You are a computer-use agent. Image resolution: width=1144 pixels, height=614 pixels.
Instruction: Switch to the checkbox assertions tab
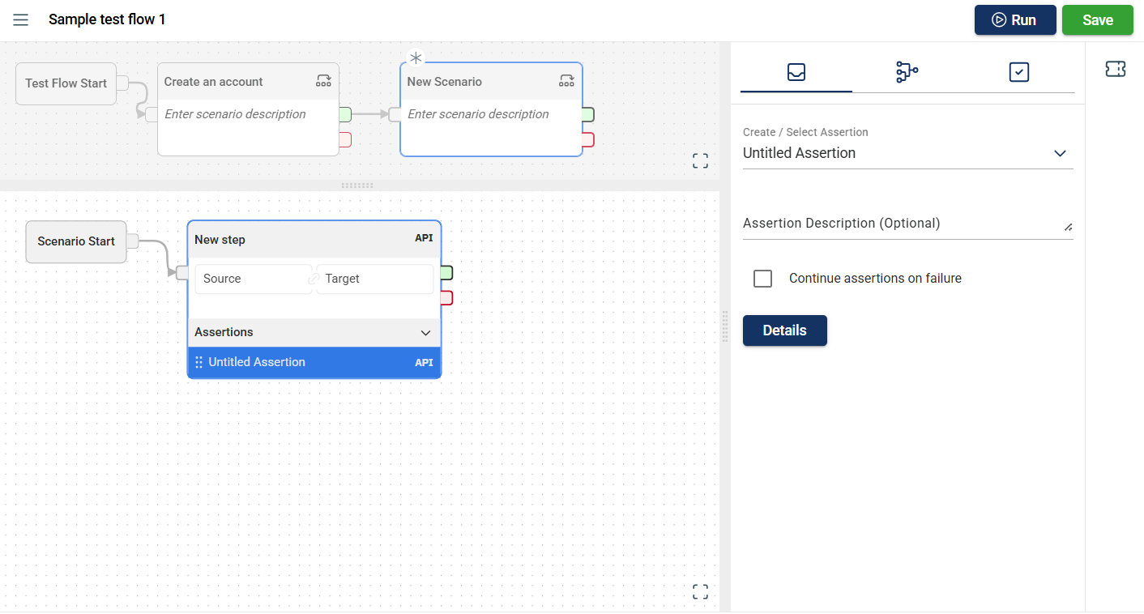pos(1018,72)
